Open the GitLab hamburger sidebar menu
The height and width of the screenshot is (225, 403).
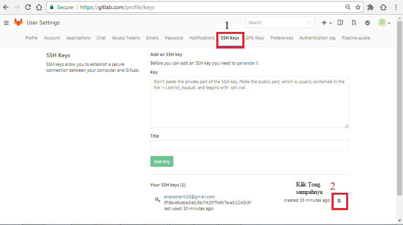[6, 23]
